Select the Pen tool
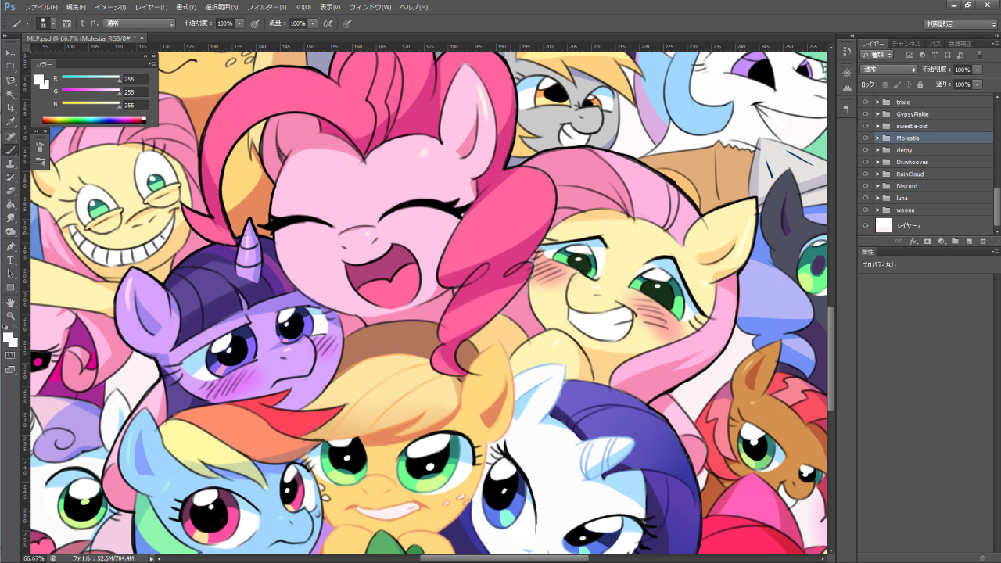Screen dimensions: 1001x563 11,246
